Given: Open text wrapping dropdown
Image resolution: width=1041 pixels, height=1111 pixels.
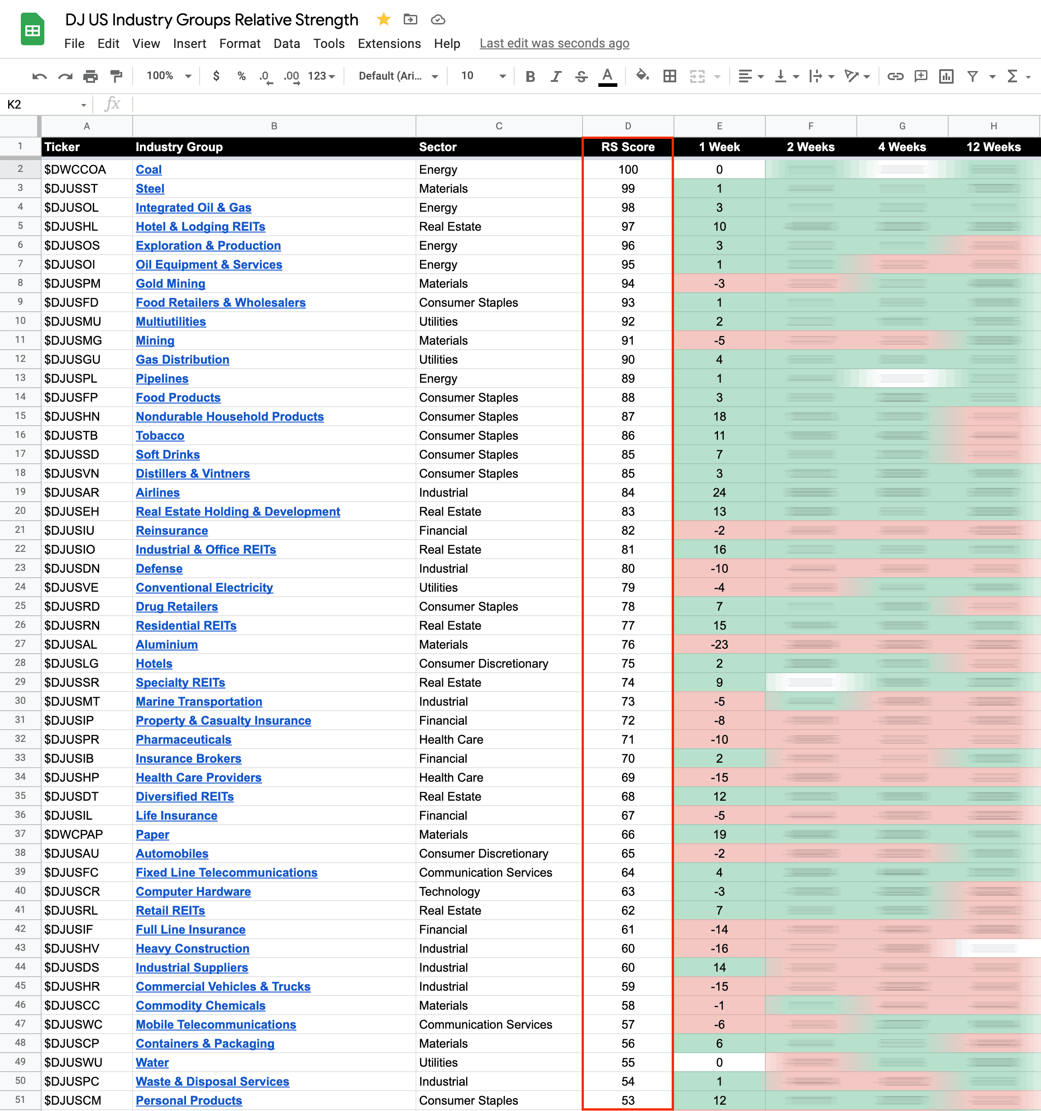Looking at the screenshot, I should (x=822, y=76).
